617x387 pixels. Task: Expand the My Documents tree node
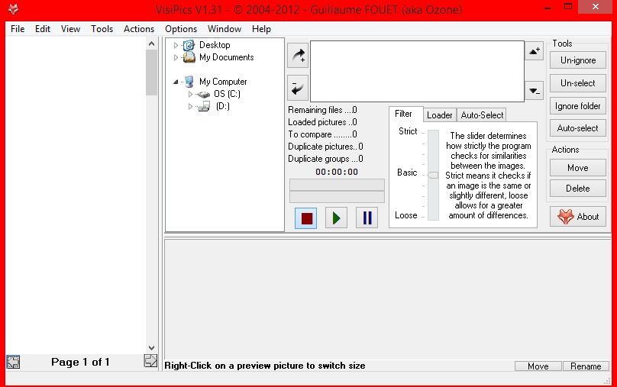[176, 57]
